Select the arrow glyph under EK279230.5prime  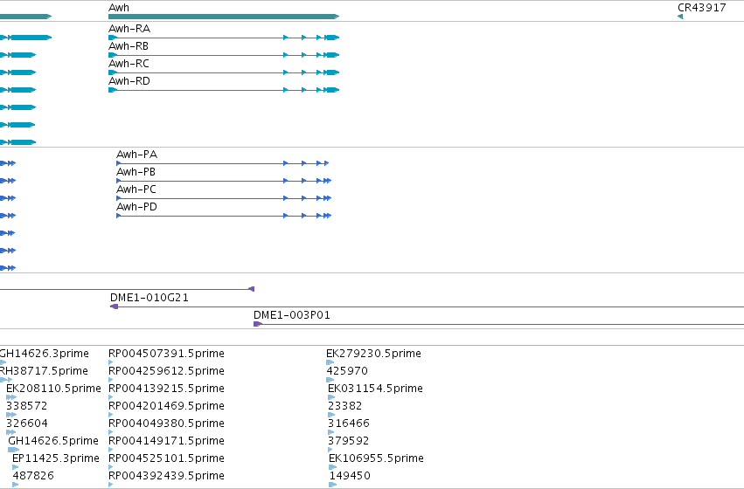click(x=330, y=362)
